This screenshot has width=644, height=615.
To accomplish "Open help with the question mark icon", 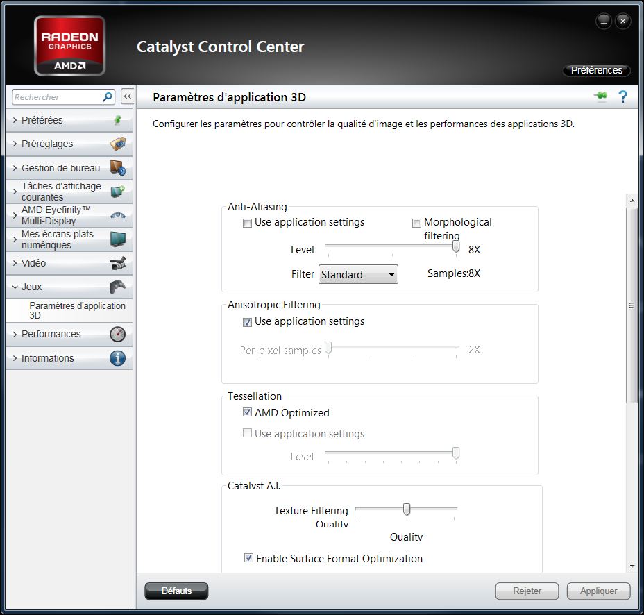I will click(x=622, y=96).
